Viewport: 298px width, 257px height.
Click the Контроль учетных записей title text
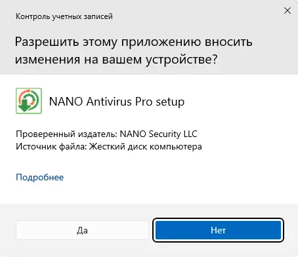[64, 16]
